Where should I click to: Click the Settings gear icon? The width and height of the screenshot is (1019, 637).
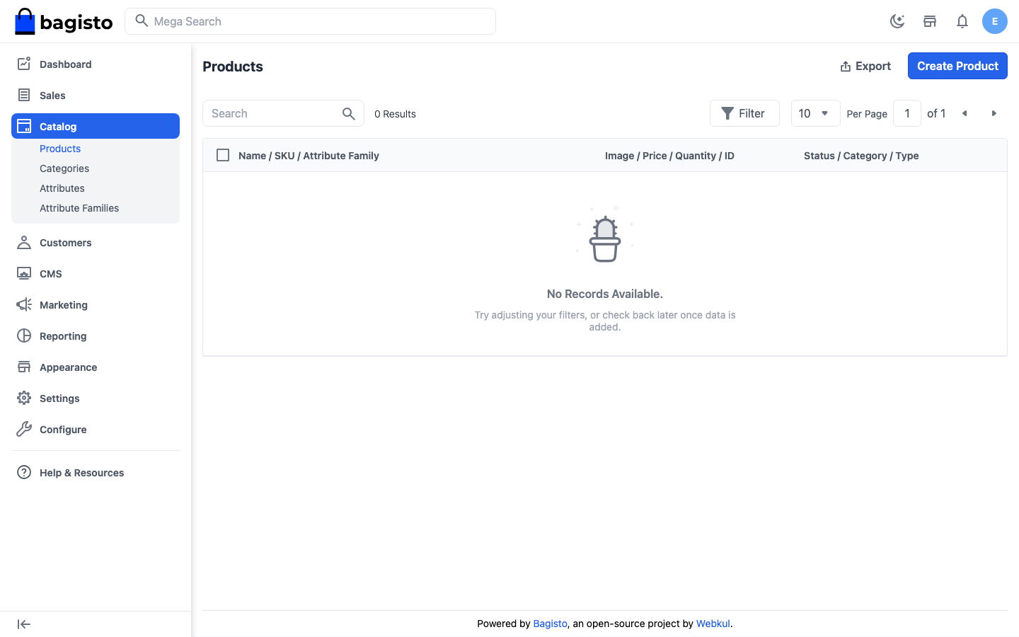(24, 398)
